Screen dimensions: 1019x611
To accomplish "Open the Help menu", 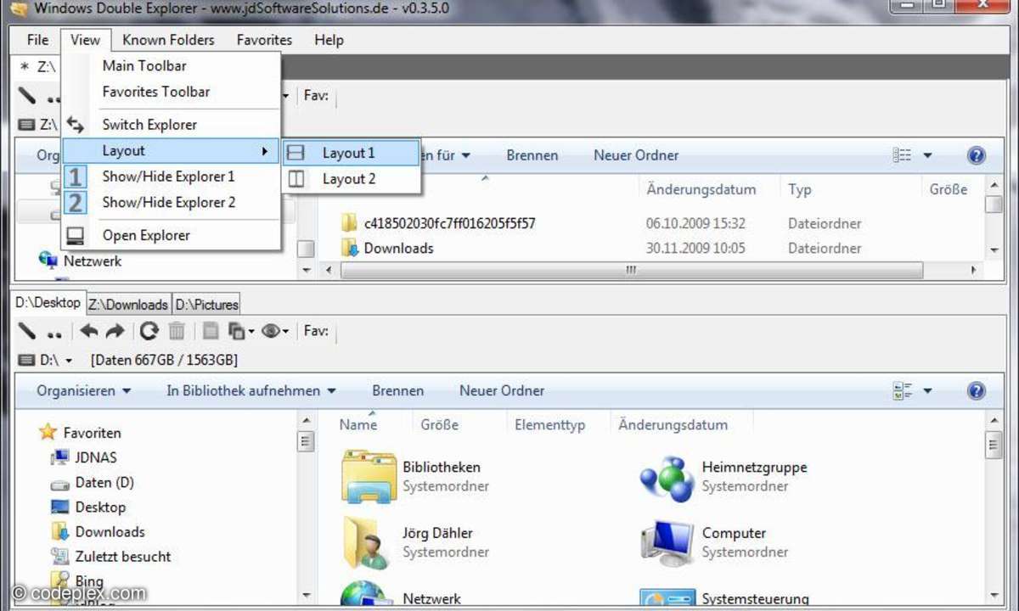I will [x=329, y=40].
